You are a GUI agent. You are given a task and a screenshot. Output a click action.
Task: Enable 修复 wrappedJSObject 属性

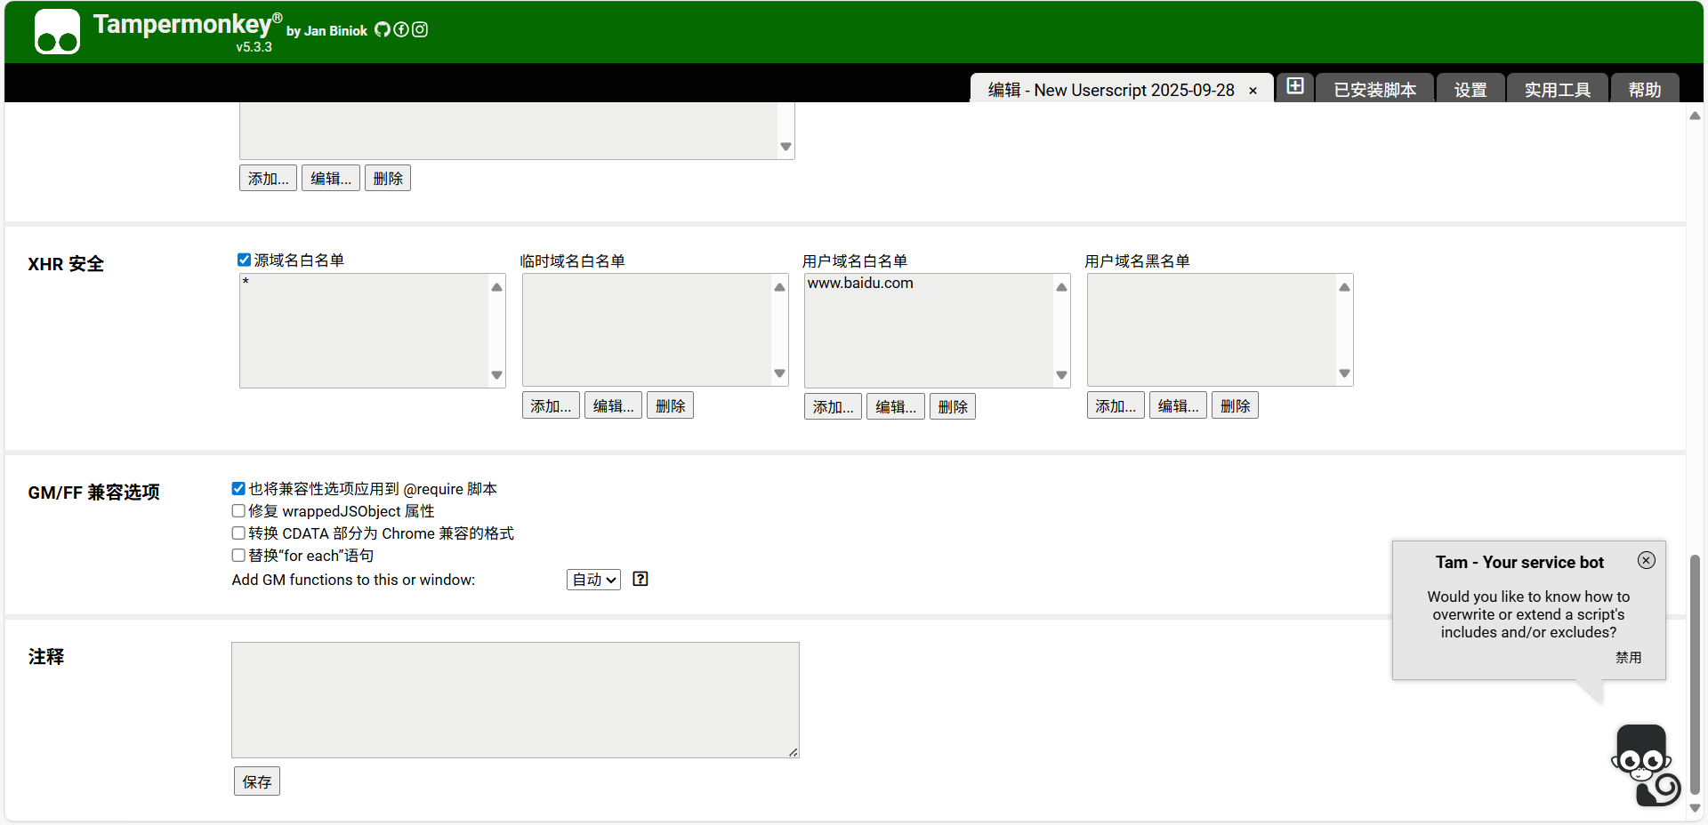[x=238, y=510]
